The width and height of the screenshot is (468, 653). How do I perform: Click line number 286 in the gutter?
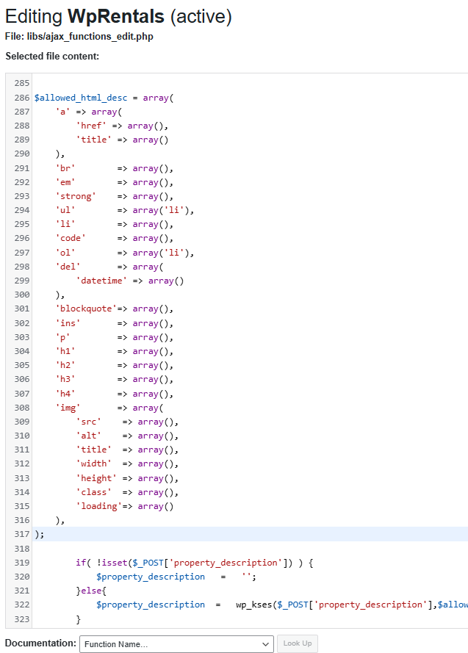[x=21, y=98]
